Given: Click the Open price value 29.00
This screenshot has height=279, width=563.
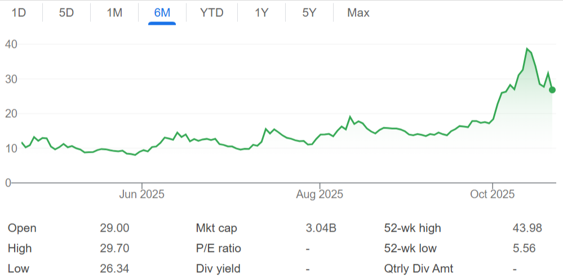Looking at the screenshot, I should [x=114, y=228].
